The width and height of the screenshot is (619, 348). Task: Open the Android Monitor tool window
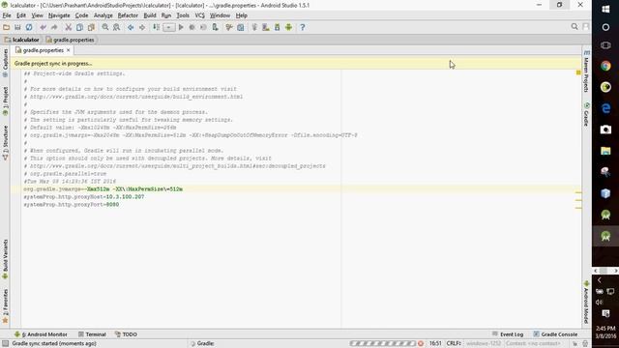[x=41, y=334]
